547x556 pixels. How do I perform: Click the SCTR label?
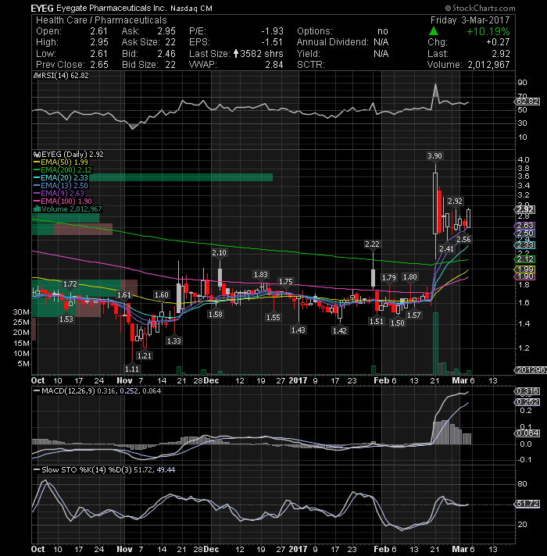coord(311,65)
